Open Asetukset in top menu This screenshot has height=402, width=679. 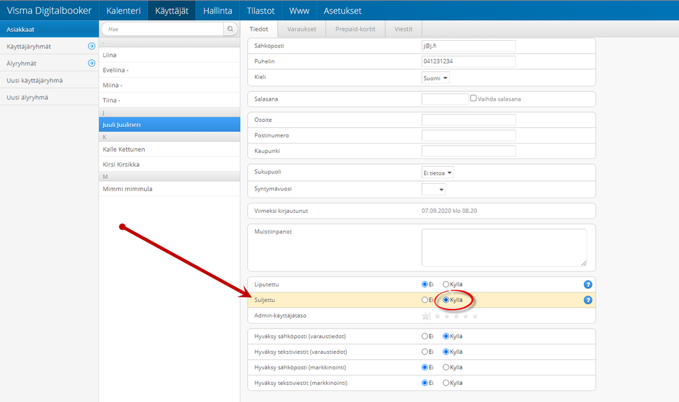(x=343, y=10)
